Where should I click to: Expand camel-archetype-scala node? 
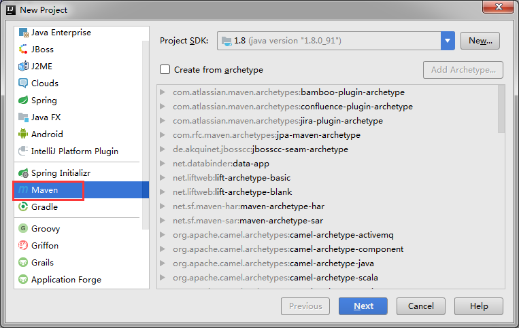point(163,278)
